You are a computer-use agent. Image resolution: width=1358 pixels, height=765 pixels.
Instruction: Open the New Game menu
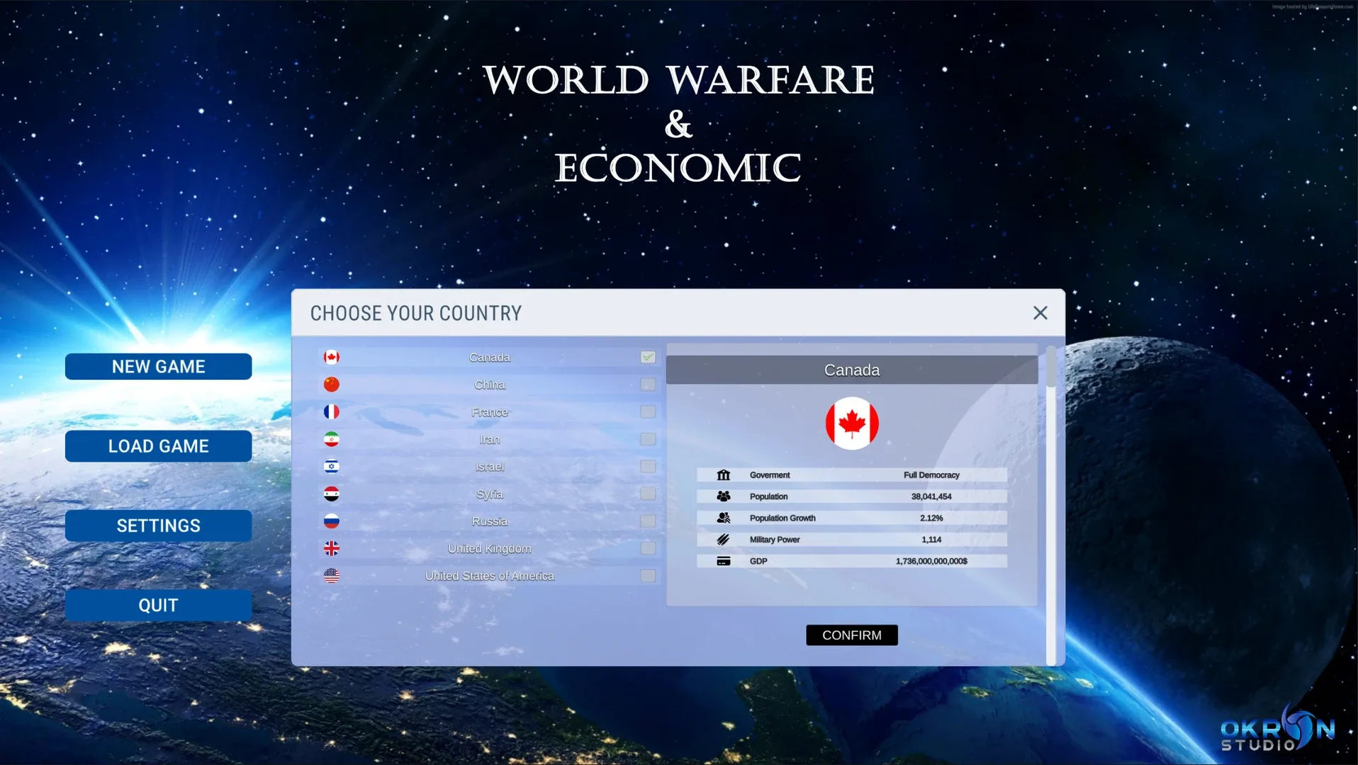158,367
